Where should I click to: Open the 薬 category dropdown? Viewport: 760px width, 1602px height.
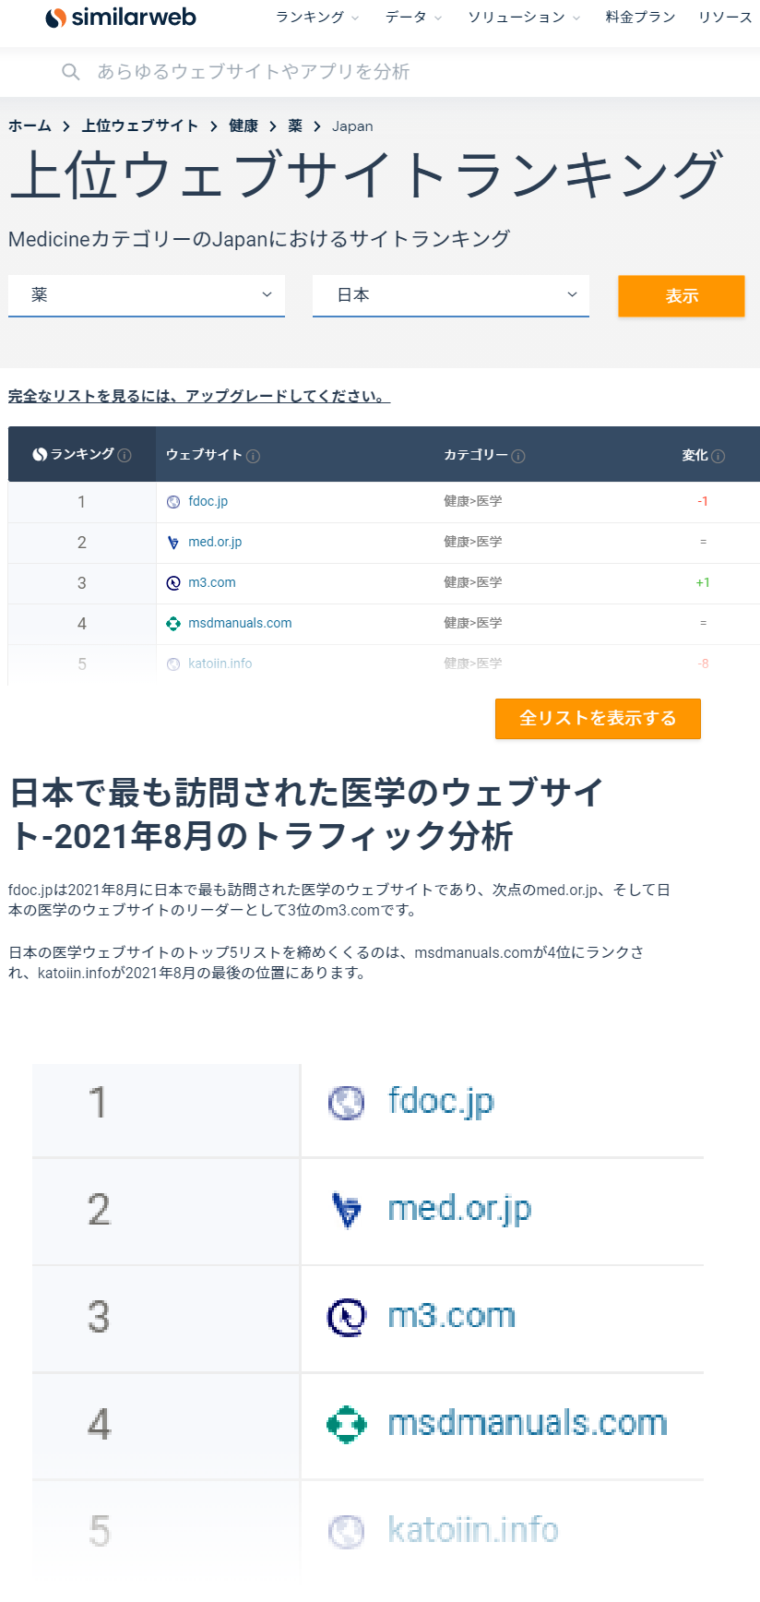(x=146, y=295)
